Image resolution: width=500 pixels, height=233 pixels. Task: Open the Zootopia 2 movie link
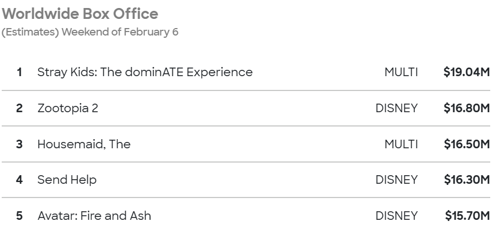tap(68, 108)
